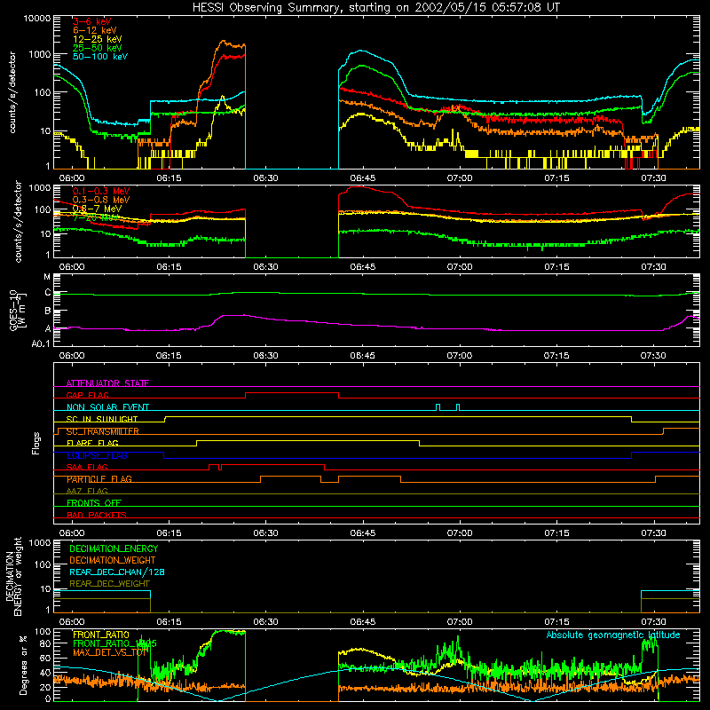710x710 pixels.
Task: Select the DECIMATION_WEIGHT legend label
Action: tap(113, 560)
